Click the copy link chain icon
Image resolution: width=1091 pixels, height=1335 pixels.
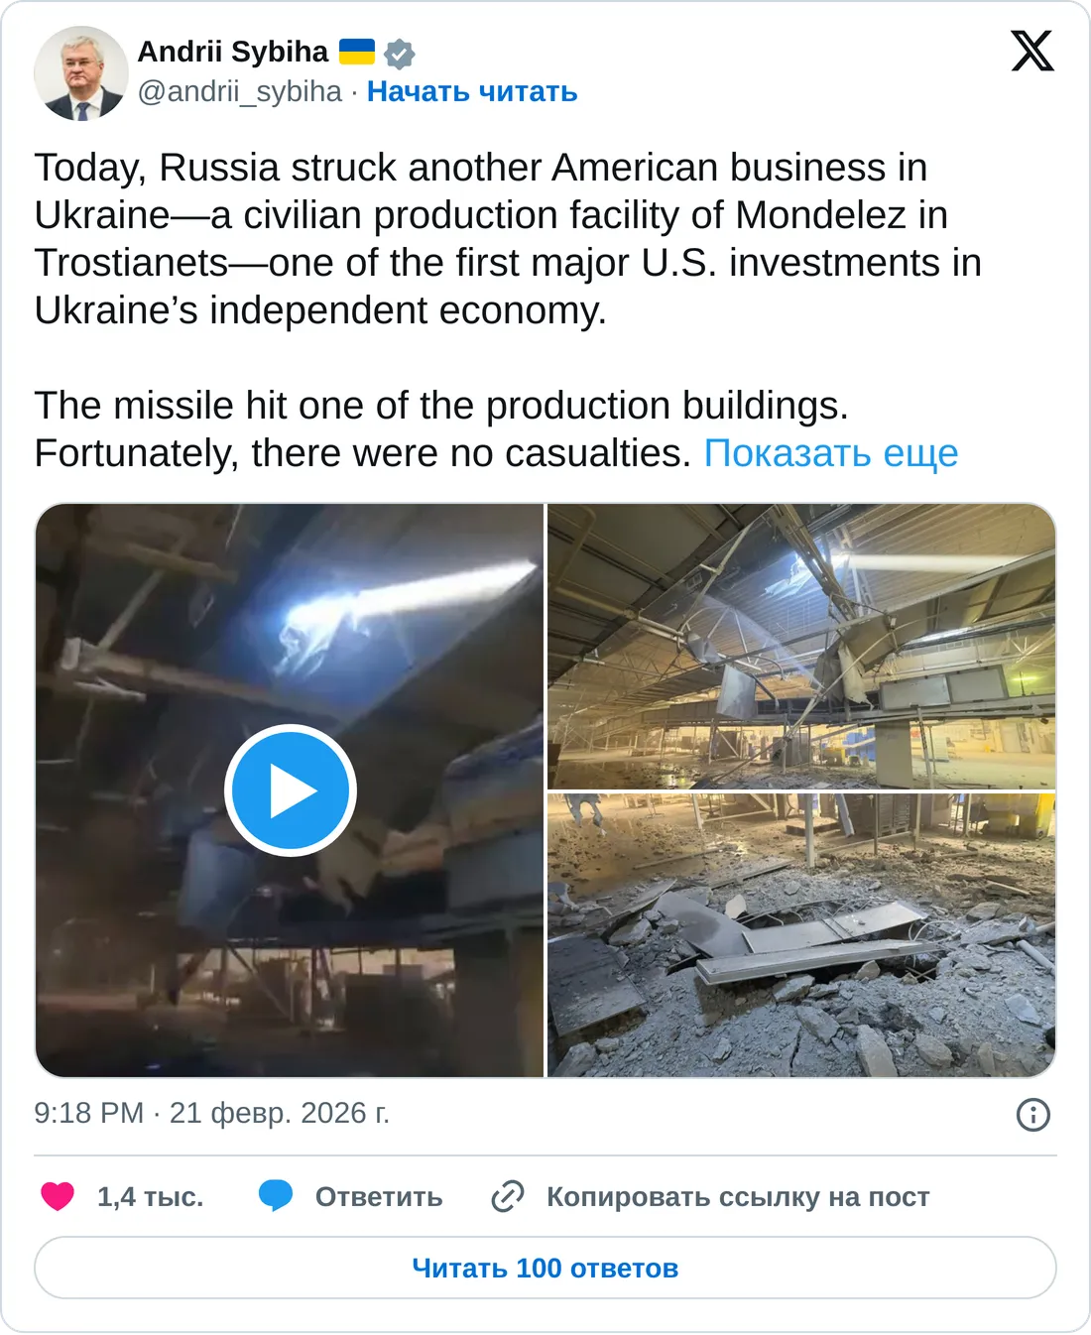[508, 1196]
